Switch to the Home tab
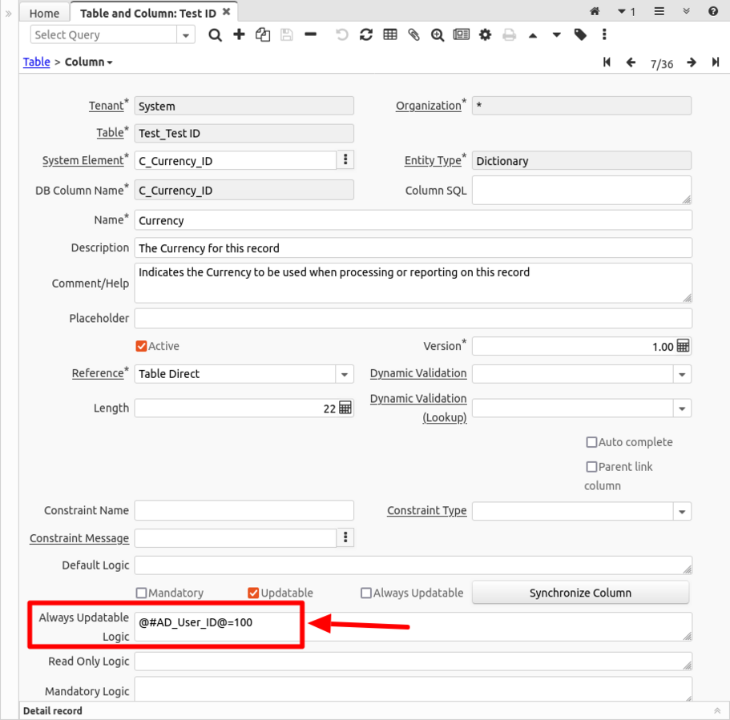 [x=44, y=13]
